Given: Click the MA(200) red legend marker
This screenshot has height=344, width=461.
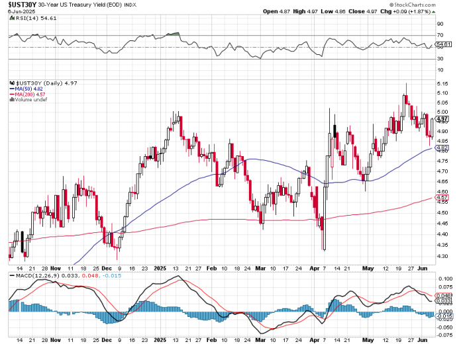Looking at the screenshot, I should tap(11, 93).
